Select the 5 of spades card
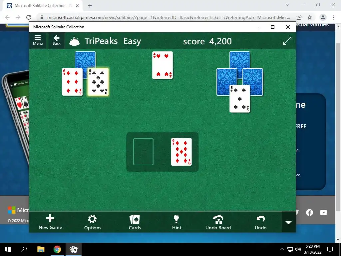Image resolution: width=341 pixels, height=256 pixels. tap(240, 99)
